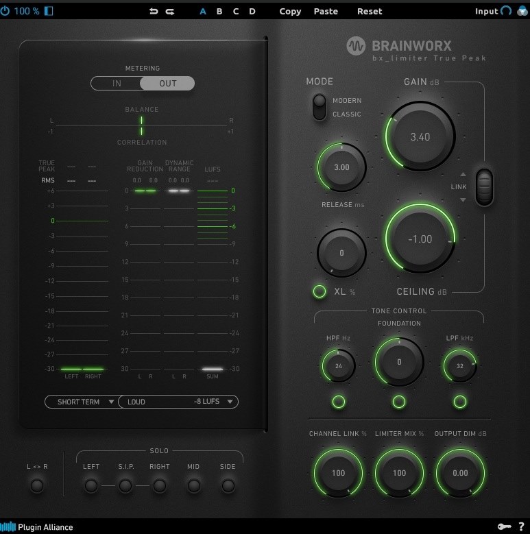Click the FOUNDATION tone knob

(x=399, y=362)
